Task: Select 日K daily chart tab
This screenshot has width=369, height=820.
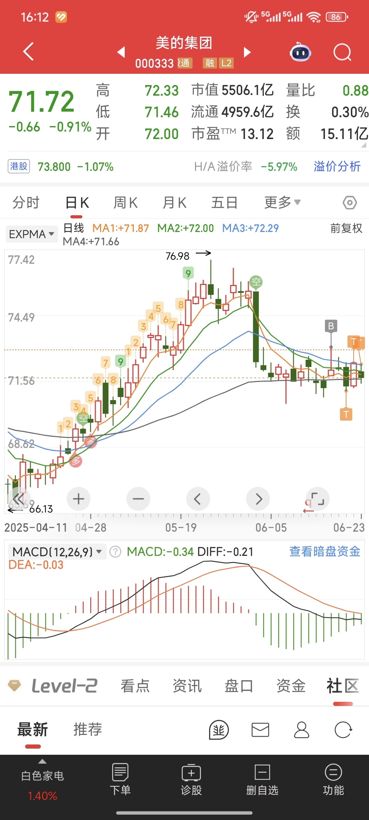Action: point(77,203)
